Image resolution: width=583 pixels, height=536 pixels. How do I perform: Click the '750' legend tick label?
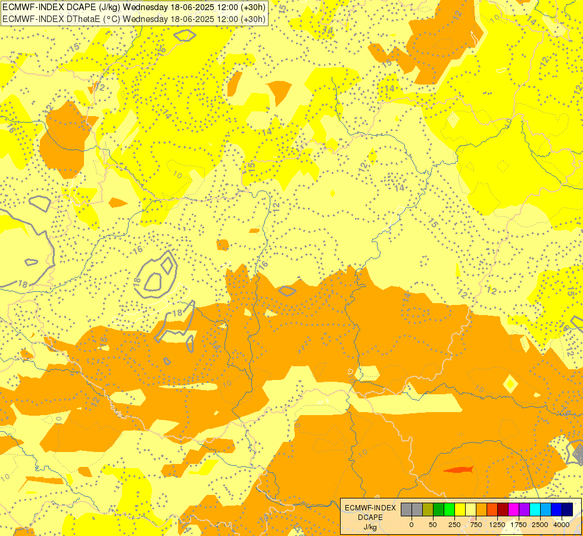(476, 525)
